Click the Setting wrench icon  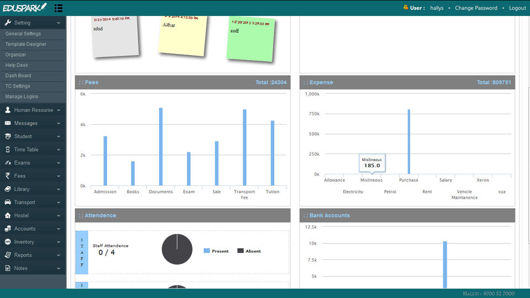(8, 23)
